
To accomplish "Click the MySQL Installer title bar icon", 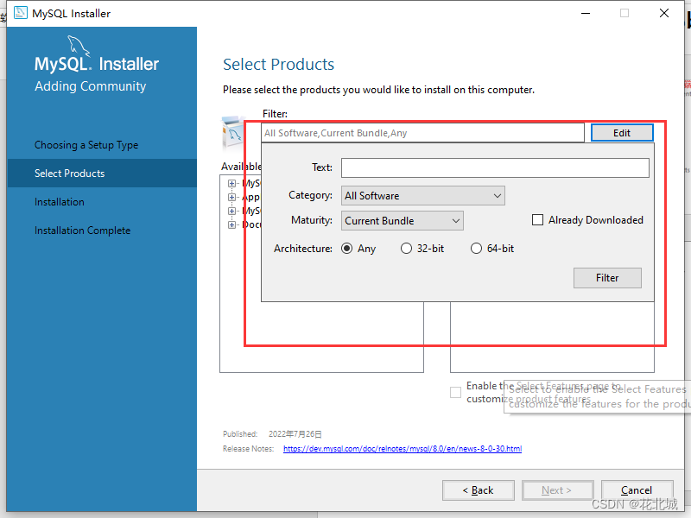I will pos(20,13).
